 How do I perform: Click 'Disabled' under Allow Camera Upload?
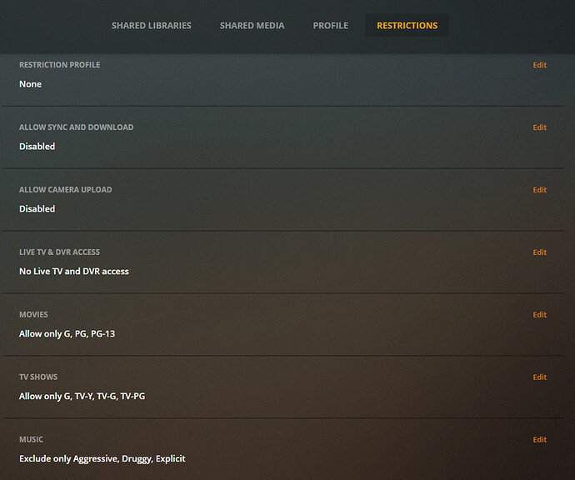(x=37, y=208)
